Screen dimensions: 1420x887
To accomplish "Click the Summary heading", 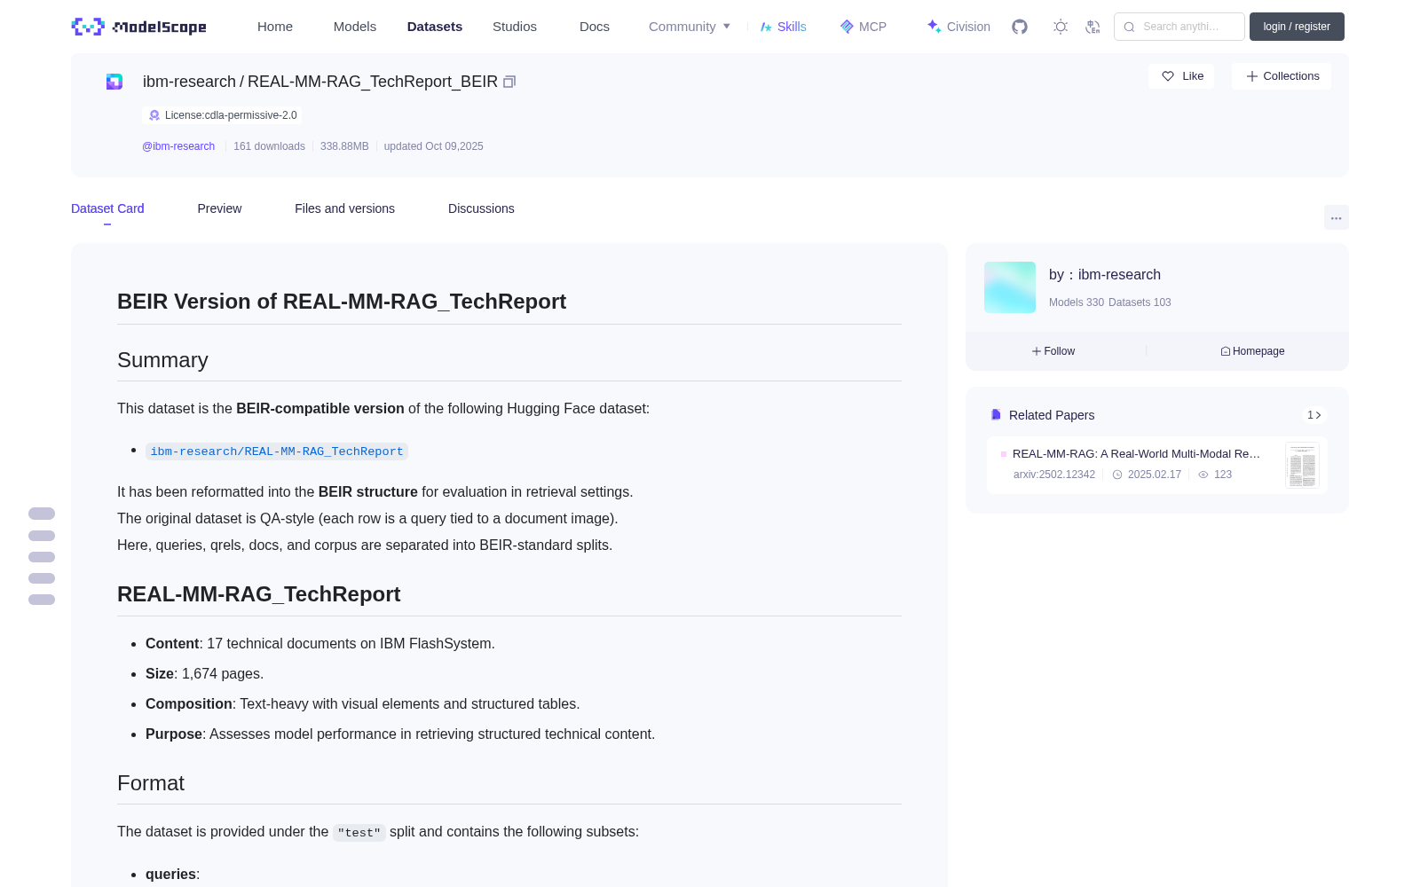I will click(162, 360).
